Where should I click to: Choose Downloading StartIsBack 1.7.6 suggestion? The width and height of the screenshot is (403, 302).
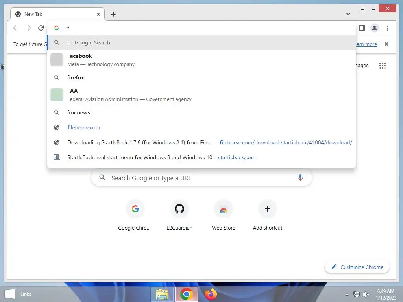(201, 142)
